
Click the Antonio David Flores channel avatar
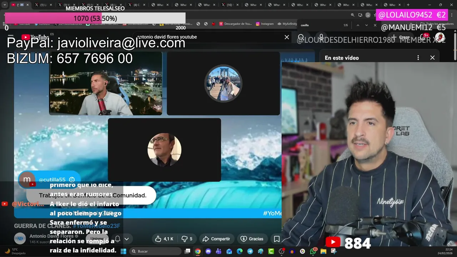pos(20,238)
